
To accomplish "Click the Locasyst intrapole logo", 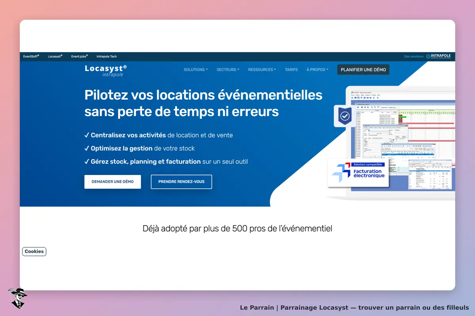I will (x=106, y=70).
